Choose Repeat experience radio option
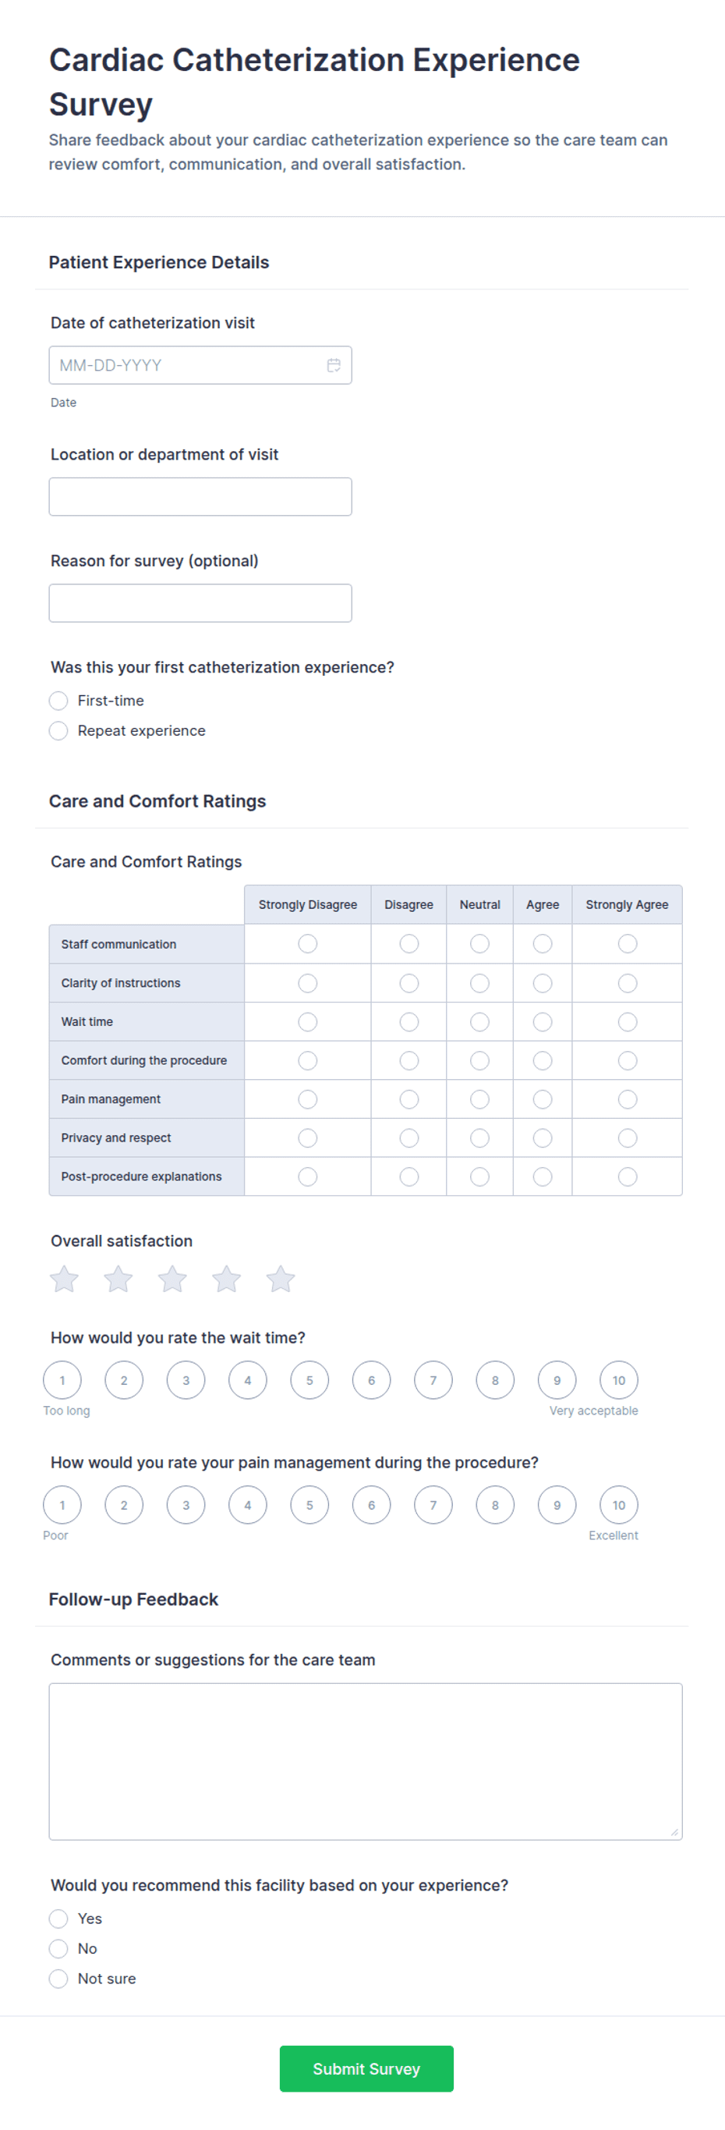Viewport: 725px width, 2130px height. click(58, 731)
